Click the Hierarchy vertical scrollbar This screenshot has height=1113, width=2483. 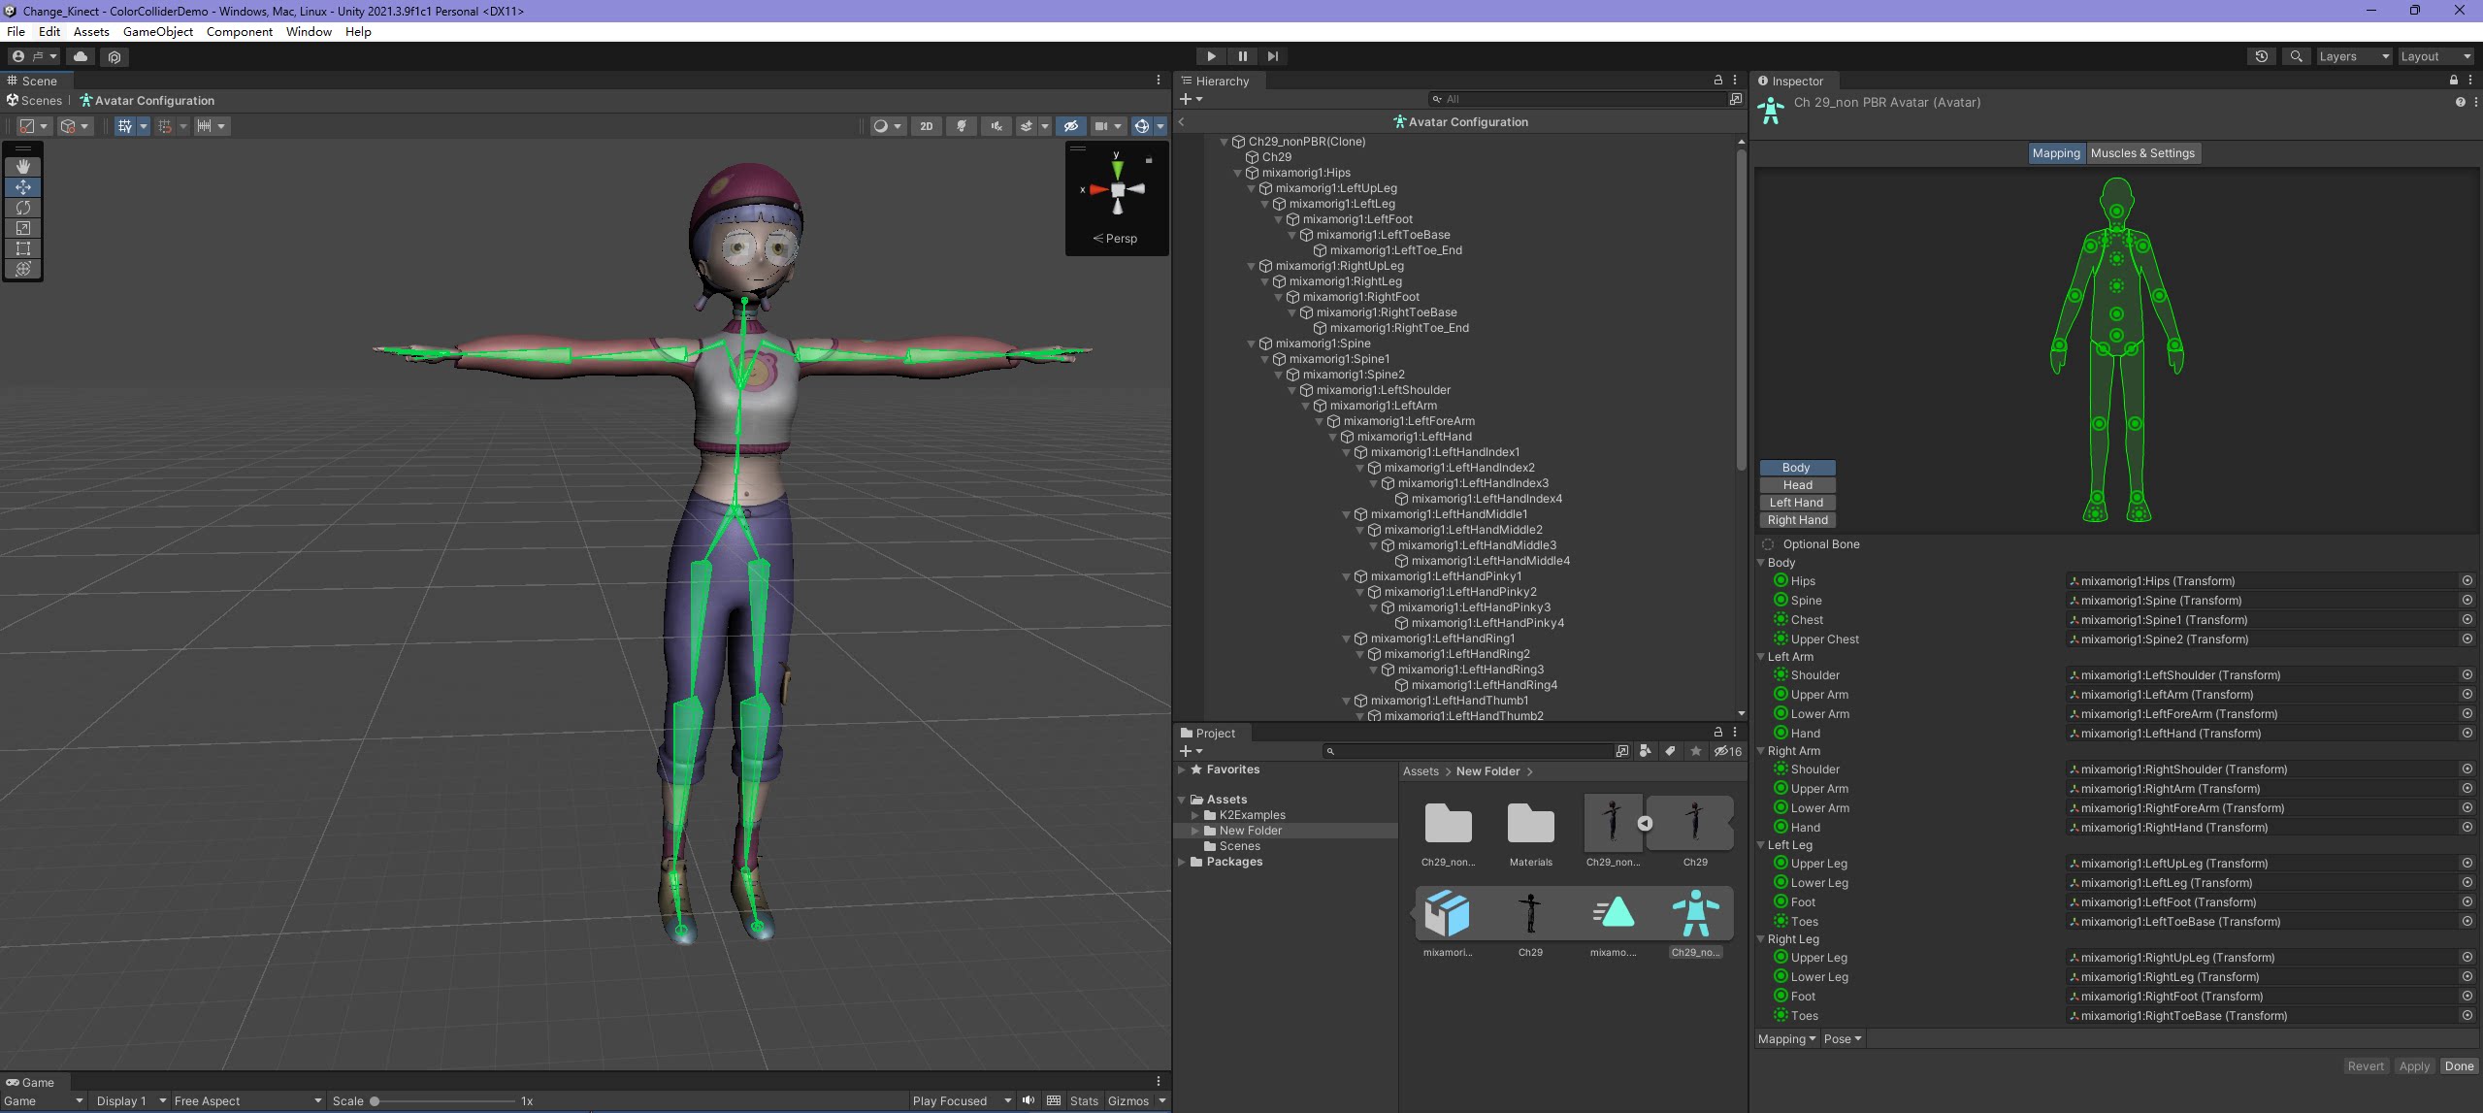click(1741, 311)
